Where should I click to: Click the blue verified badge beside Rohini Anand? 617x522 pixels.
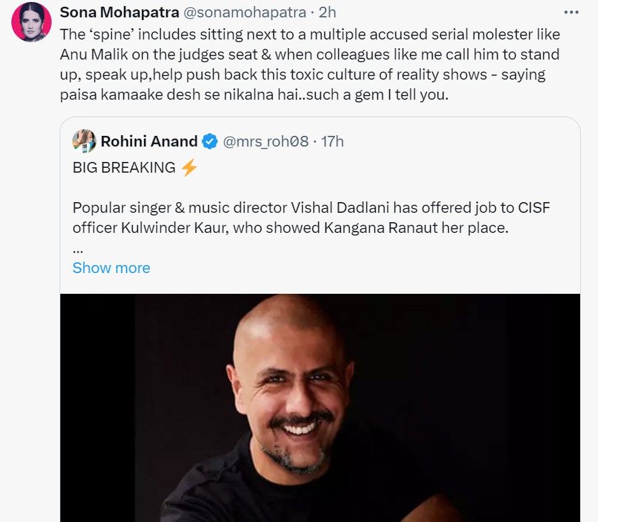[x=210, y=141]
